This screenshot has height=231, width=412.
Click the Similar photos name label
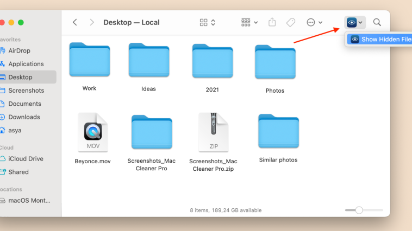(x=278, y=160)
